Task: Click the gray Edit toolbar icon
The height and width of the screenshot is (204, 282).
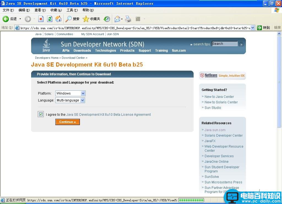Action: point(138,19)
